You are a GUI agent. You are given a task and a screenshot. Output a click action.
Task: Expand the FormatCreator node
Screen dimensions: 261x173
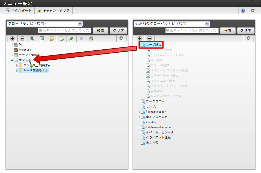tap(139, 112)
